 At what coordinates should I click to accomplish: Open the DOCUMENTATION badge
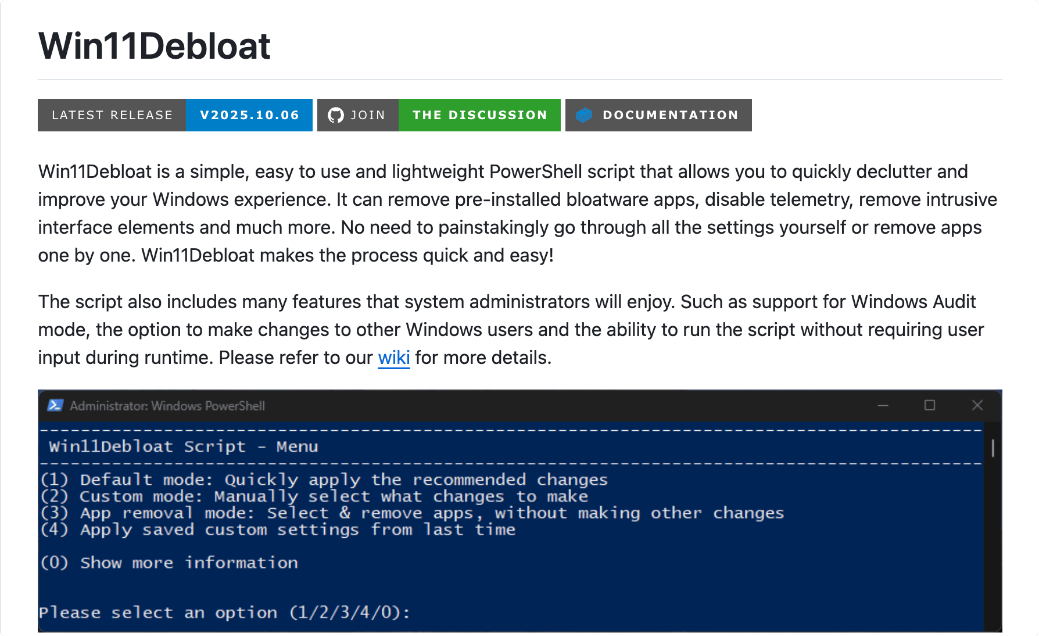pos(658,115)
